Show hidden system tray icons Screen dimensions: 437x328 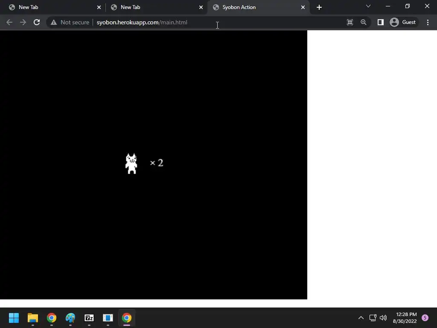click(x=361, y=318)
